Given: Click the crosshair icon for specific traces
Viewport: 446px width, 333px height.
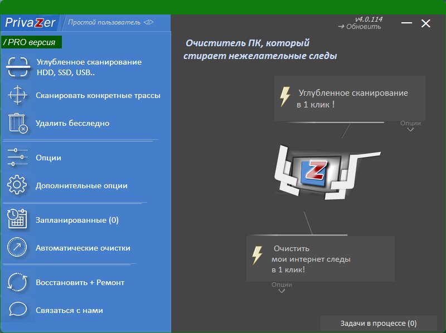Looking at the screenshot, I should (17, 95).
